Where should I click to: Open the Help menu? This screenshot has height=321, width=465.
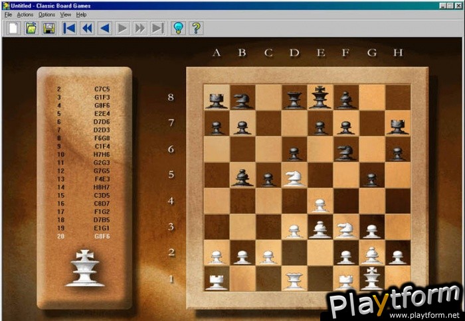pos(81,15)
